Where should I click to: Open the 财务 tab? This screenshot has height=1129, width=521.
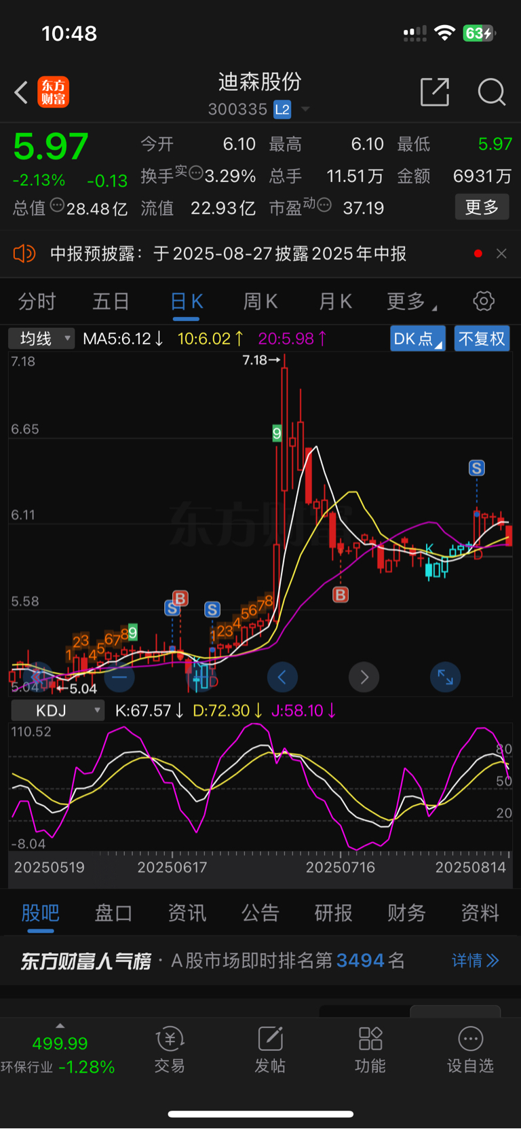tap(406, 913)
